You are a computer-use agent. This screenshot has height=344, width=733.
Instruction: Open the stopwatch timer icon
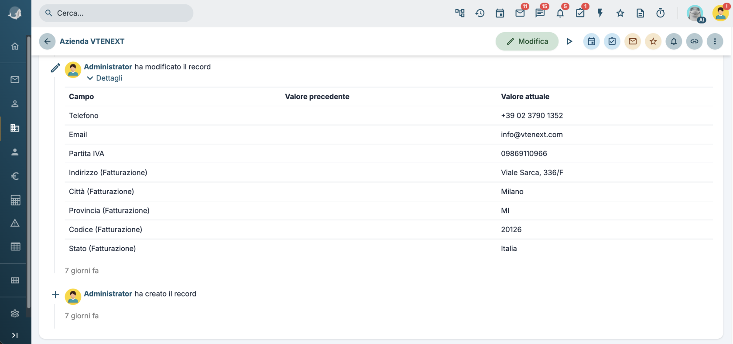(x=661, y=13)
